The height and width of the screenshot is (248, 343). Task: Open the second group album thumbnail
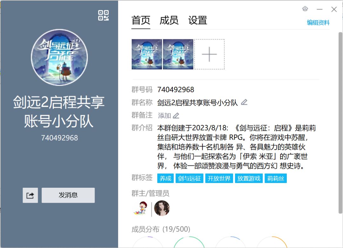[178, 54]
